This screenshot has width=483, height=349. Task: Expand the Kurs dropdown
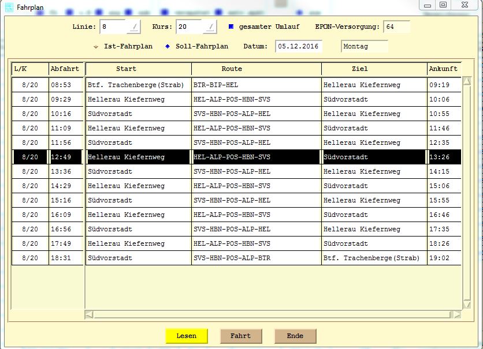tap(211, 27)
